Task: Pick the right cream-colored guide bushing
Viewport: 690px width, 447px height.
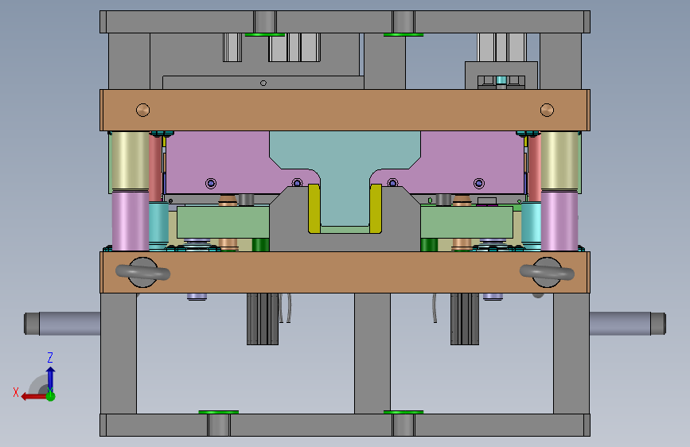Action: point(559,161)
